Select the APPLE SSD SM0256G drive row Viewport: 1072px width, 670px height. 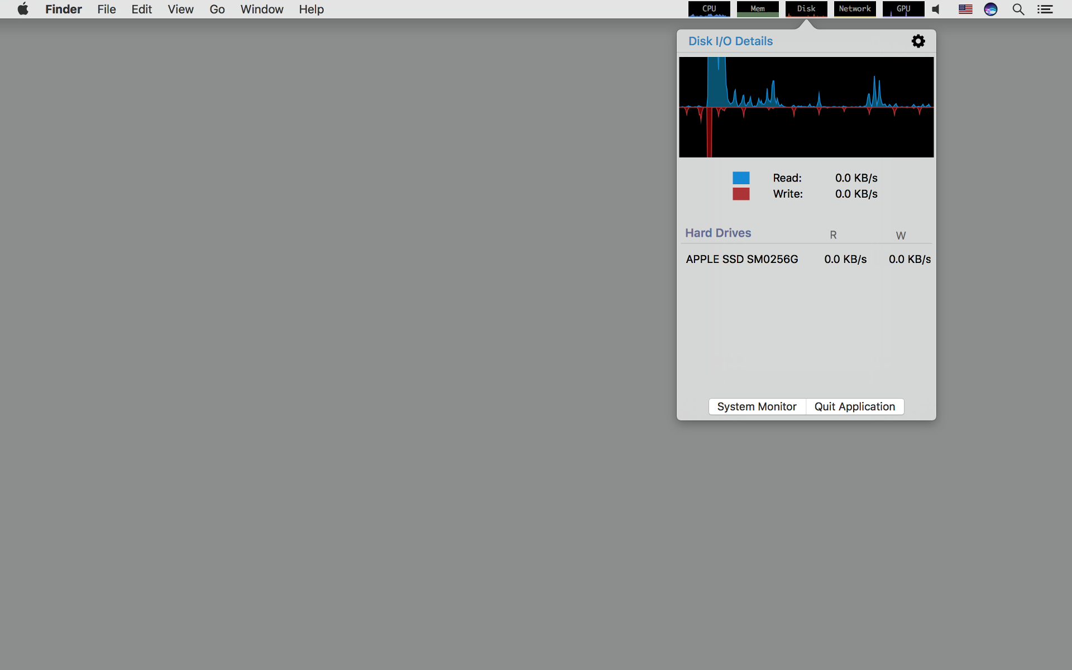tap(742, 259)
